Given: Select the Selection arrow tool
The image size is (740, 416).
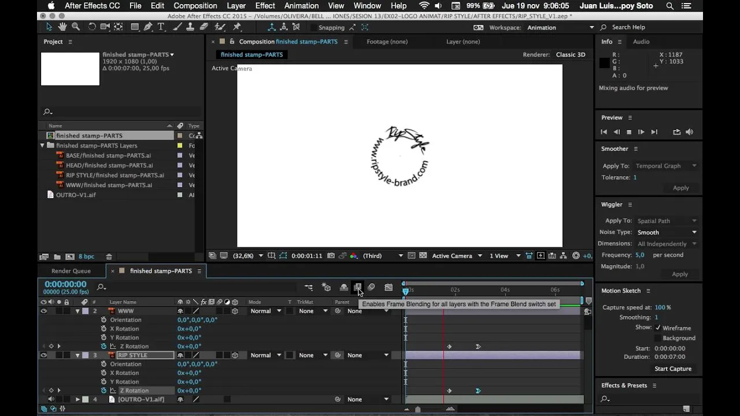Looking at the screenshot, I should tap(49, 27).
